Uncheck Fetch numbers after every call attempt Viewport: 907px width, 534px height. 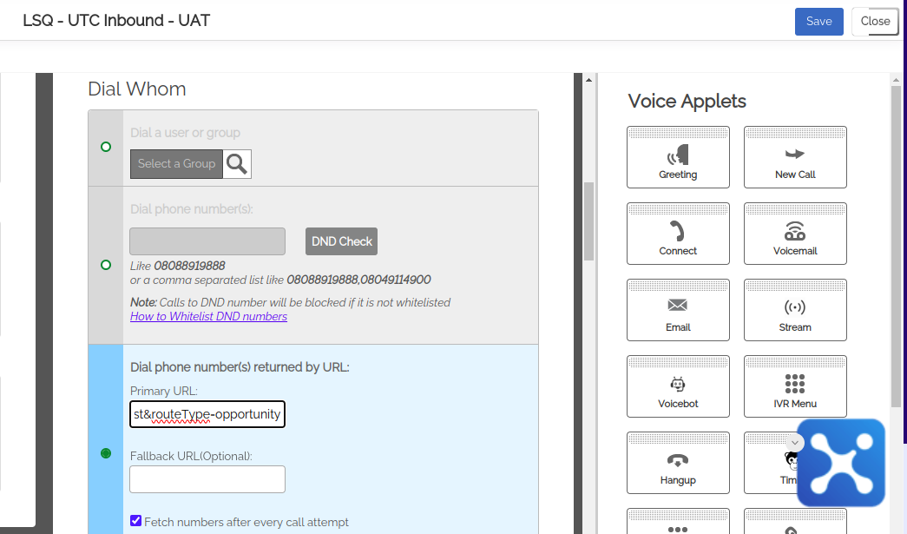tap(136, 521)
